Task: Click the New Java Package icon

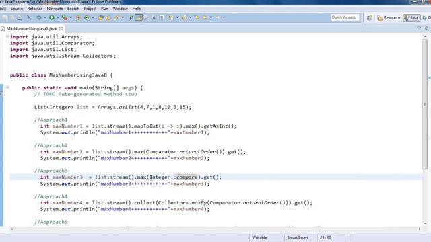Action: point(79,17)
